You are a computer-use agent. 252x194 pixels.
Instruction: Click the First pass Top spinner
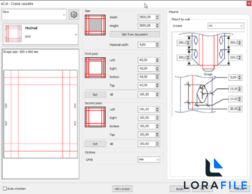click(157, 85)
